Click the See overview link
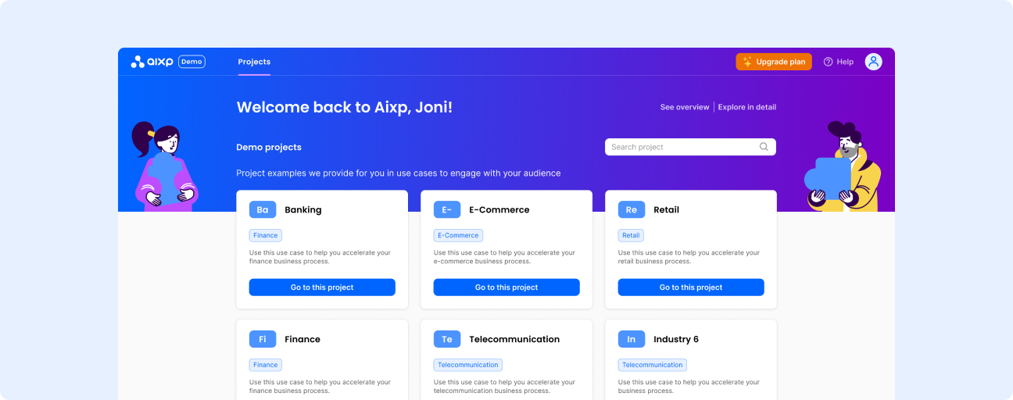The width and height of the screenshot is (1013, 400). [x=685, y=107]
